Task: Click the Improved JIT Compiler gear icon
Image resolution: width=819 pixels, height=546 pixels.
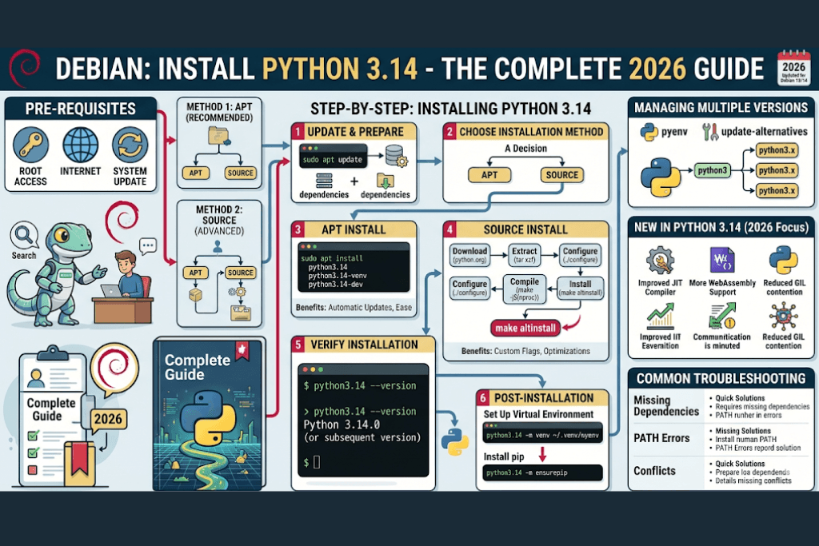Action: (660, 261)
